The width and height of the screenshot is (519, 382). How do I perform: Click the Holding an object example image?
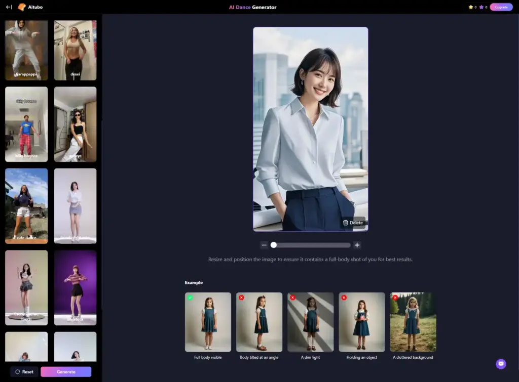point(362,322)
